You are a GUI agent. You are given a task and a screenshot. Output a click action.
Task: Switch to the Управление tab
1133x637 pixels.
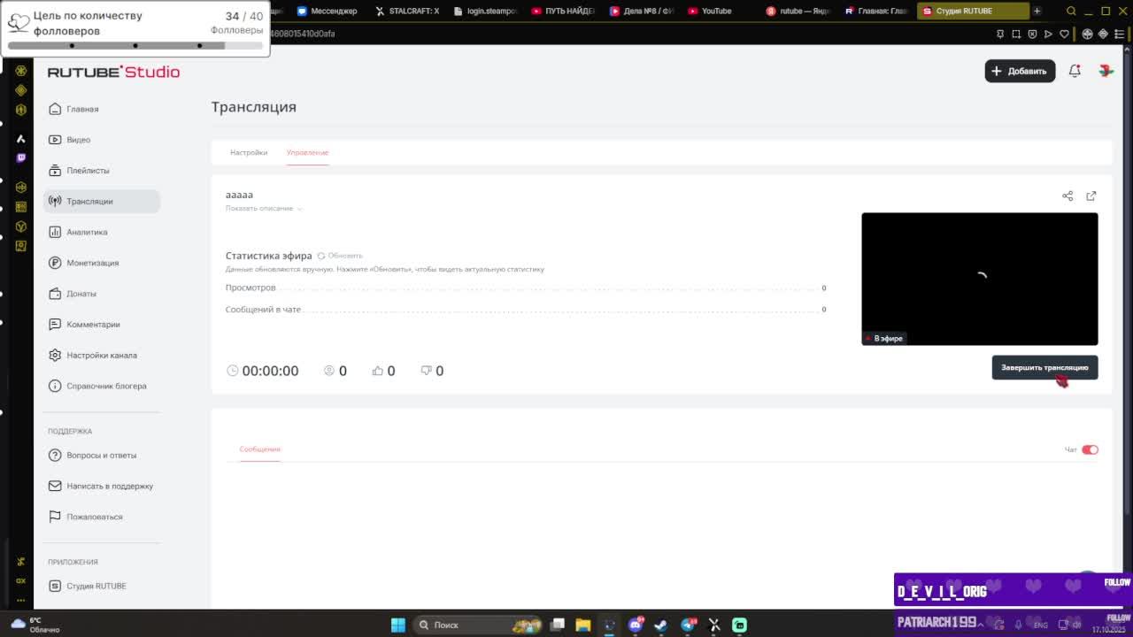click(307, 152)
